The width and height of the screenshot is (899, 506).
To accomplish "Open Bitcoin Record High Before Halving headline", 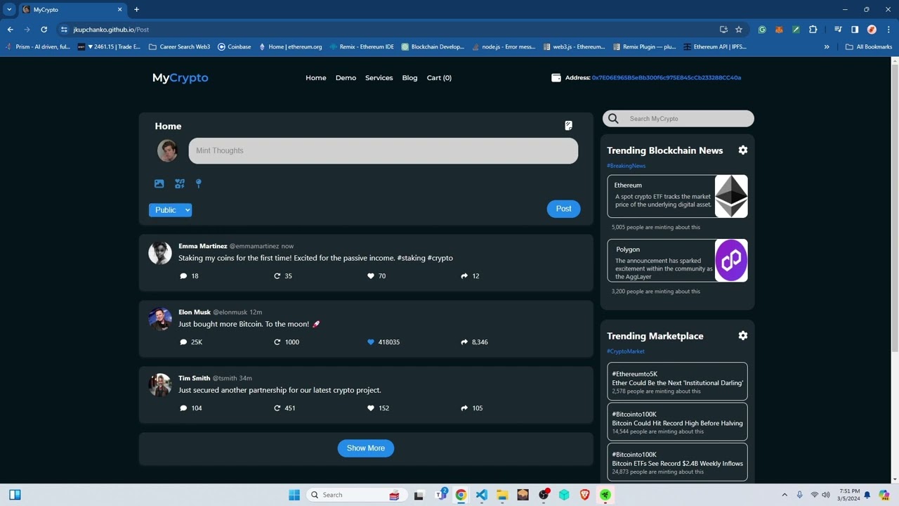I will 677,423.
